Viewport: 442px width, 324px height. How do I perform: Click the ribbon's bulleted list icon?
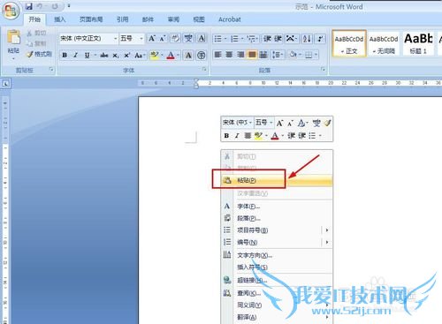coord(218,39)
